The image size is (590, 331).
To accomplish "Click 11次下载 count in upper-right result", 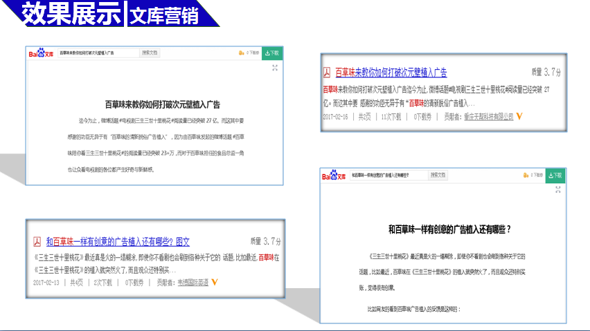I will [x=391, y=117].
